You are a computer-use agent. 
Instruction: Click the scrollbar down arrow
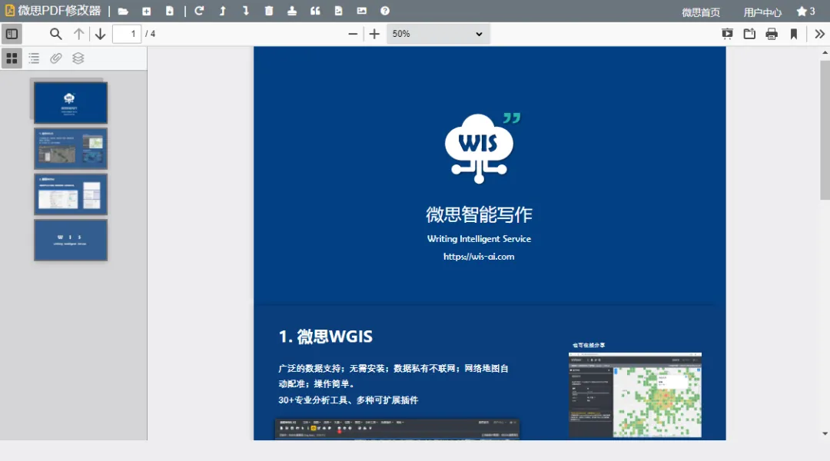coord(825,433)
